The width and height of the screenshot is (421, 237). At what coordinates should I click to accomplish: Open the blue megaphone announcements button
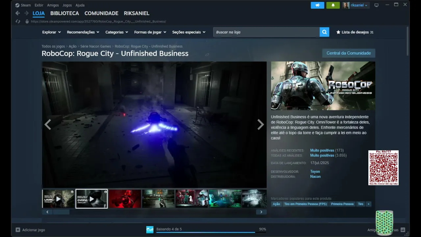coord(317,5)
